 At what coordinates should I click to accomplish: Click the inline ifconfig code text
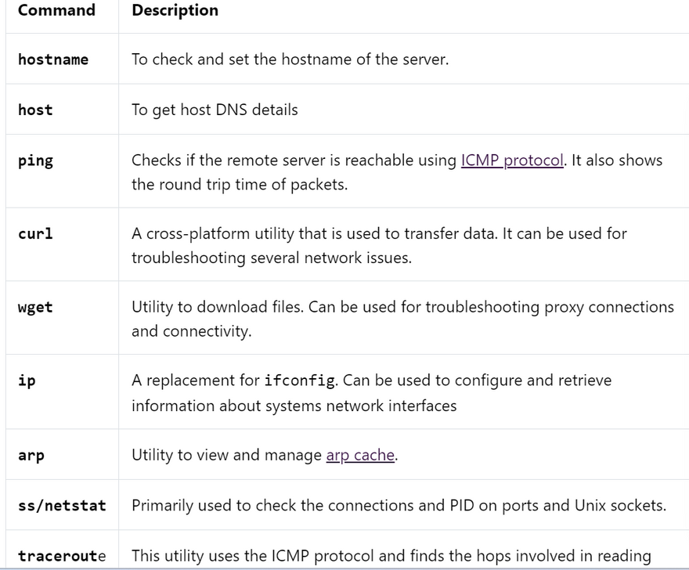[x=301, y=381]
